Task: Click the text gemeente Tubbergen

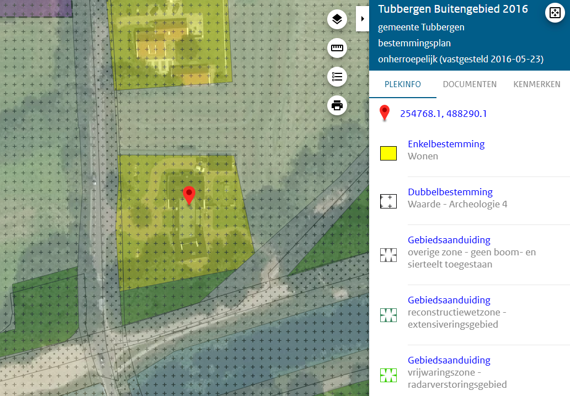Action: tap(421, 28)
